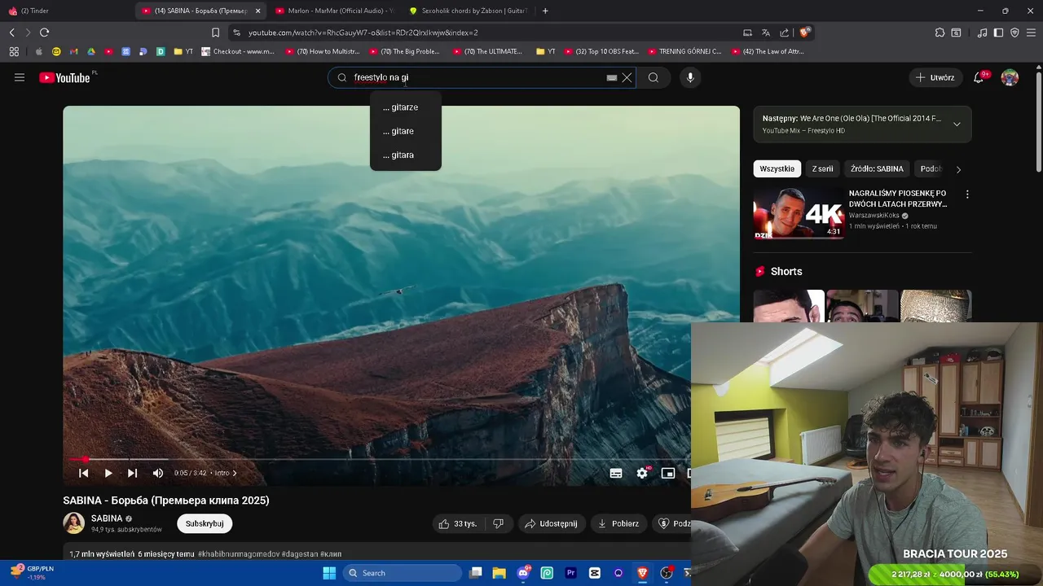Share the video via Udostępnij
The height and width of the screenshot is (586, 1043).
click(552, 523)
